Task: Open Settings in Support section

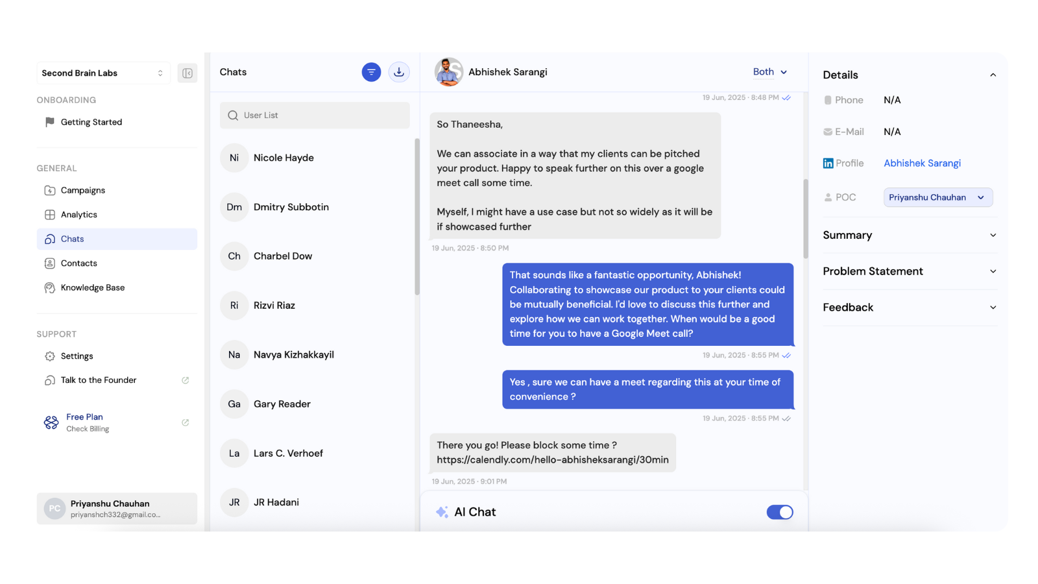Action: pos(117,356)
